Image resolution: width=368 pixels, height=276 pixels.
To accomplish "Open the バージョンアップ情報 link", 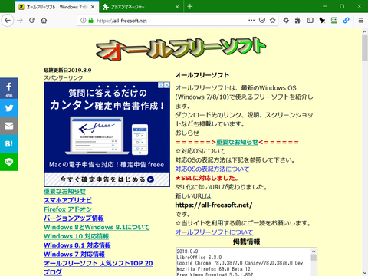I will pos(74,218).
